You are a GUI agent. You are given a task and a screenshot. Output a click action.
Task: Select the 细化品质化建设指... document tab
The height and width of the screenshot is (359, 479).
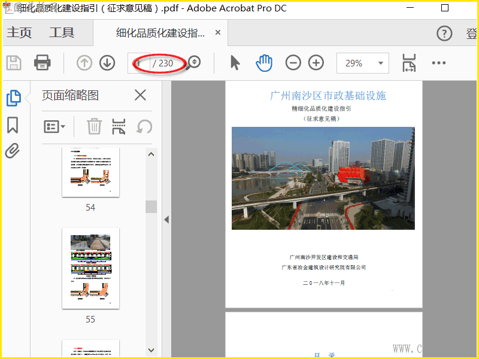coord(160,33)
